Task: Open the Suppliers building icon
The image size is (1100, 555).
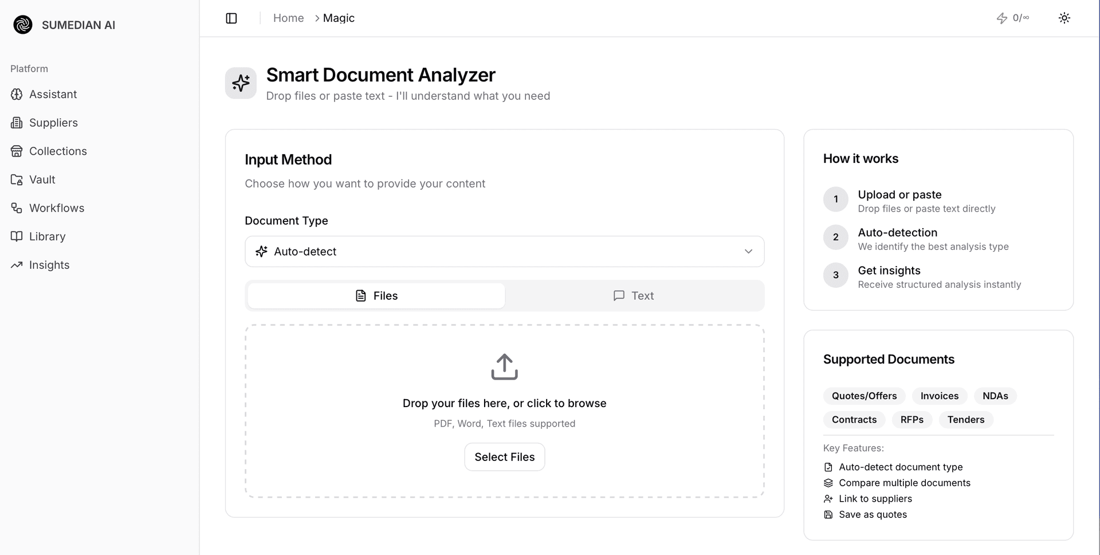Action: pyautogui.click(x=17, y=123)
